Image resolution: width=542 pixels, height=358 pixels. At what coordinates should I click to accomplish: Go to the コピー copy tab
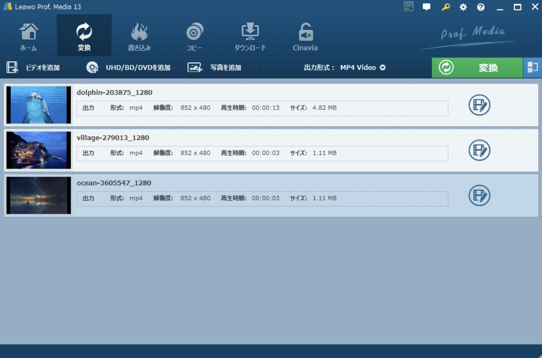point(194,37)
